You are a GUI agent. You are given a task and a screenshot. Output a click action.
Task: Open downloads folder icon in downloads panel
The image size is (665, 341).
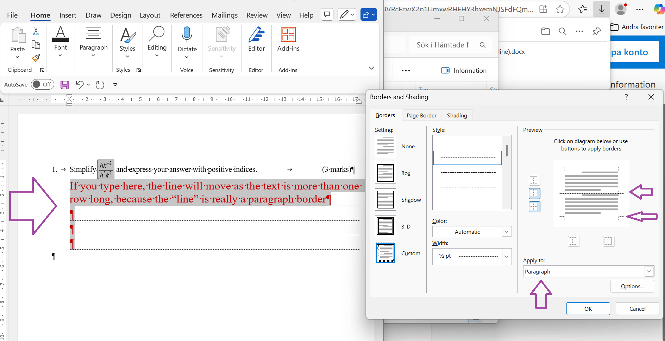tap(546, 31)
